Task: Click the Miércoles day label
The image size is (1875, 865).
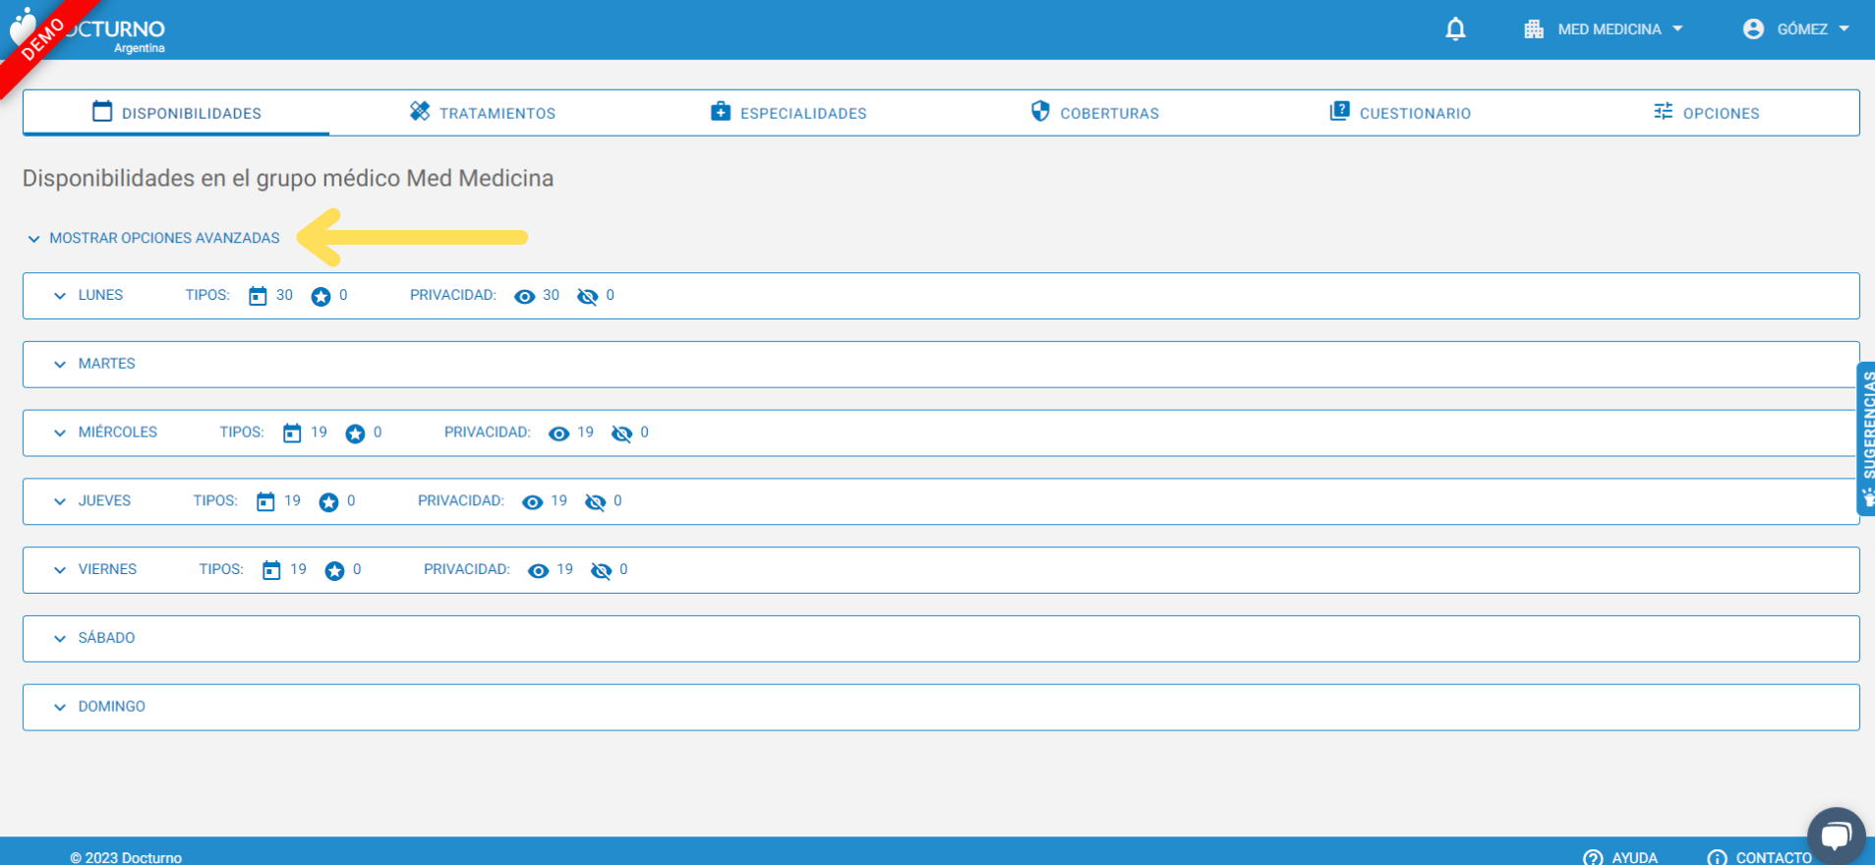Action: coord(117,432)
